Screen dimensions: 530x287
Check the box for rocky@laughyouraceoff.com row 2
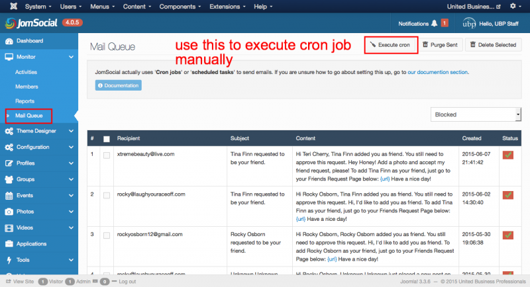click(107, 195)
